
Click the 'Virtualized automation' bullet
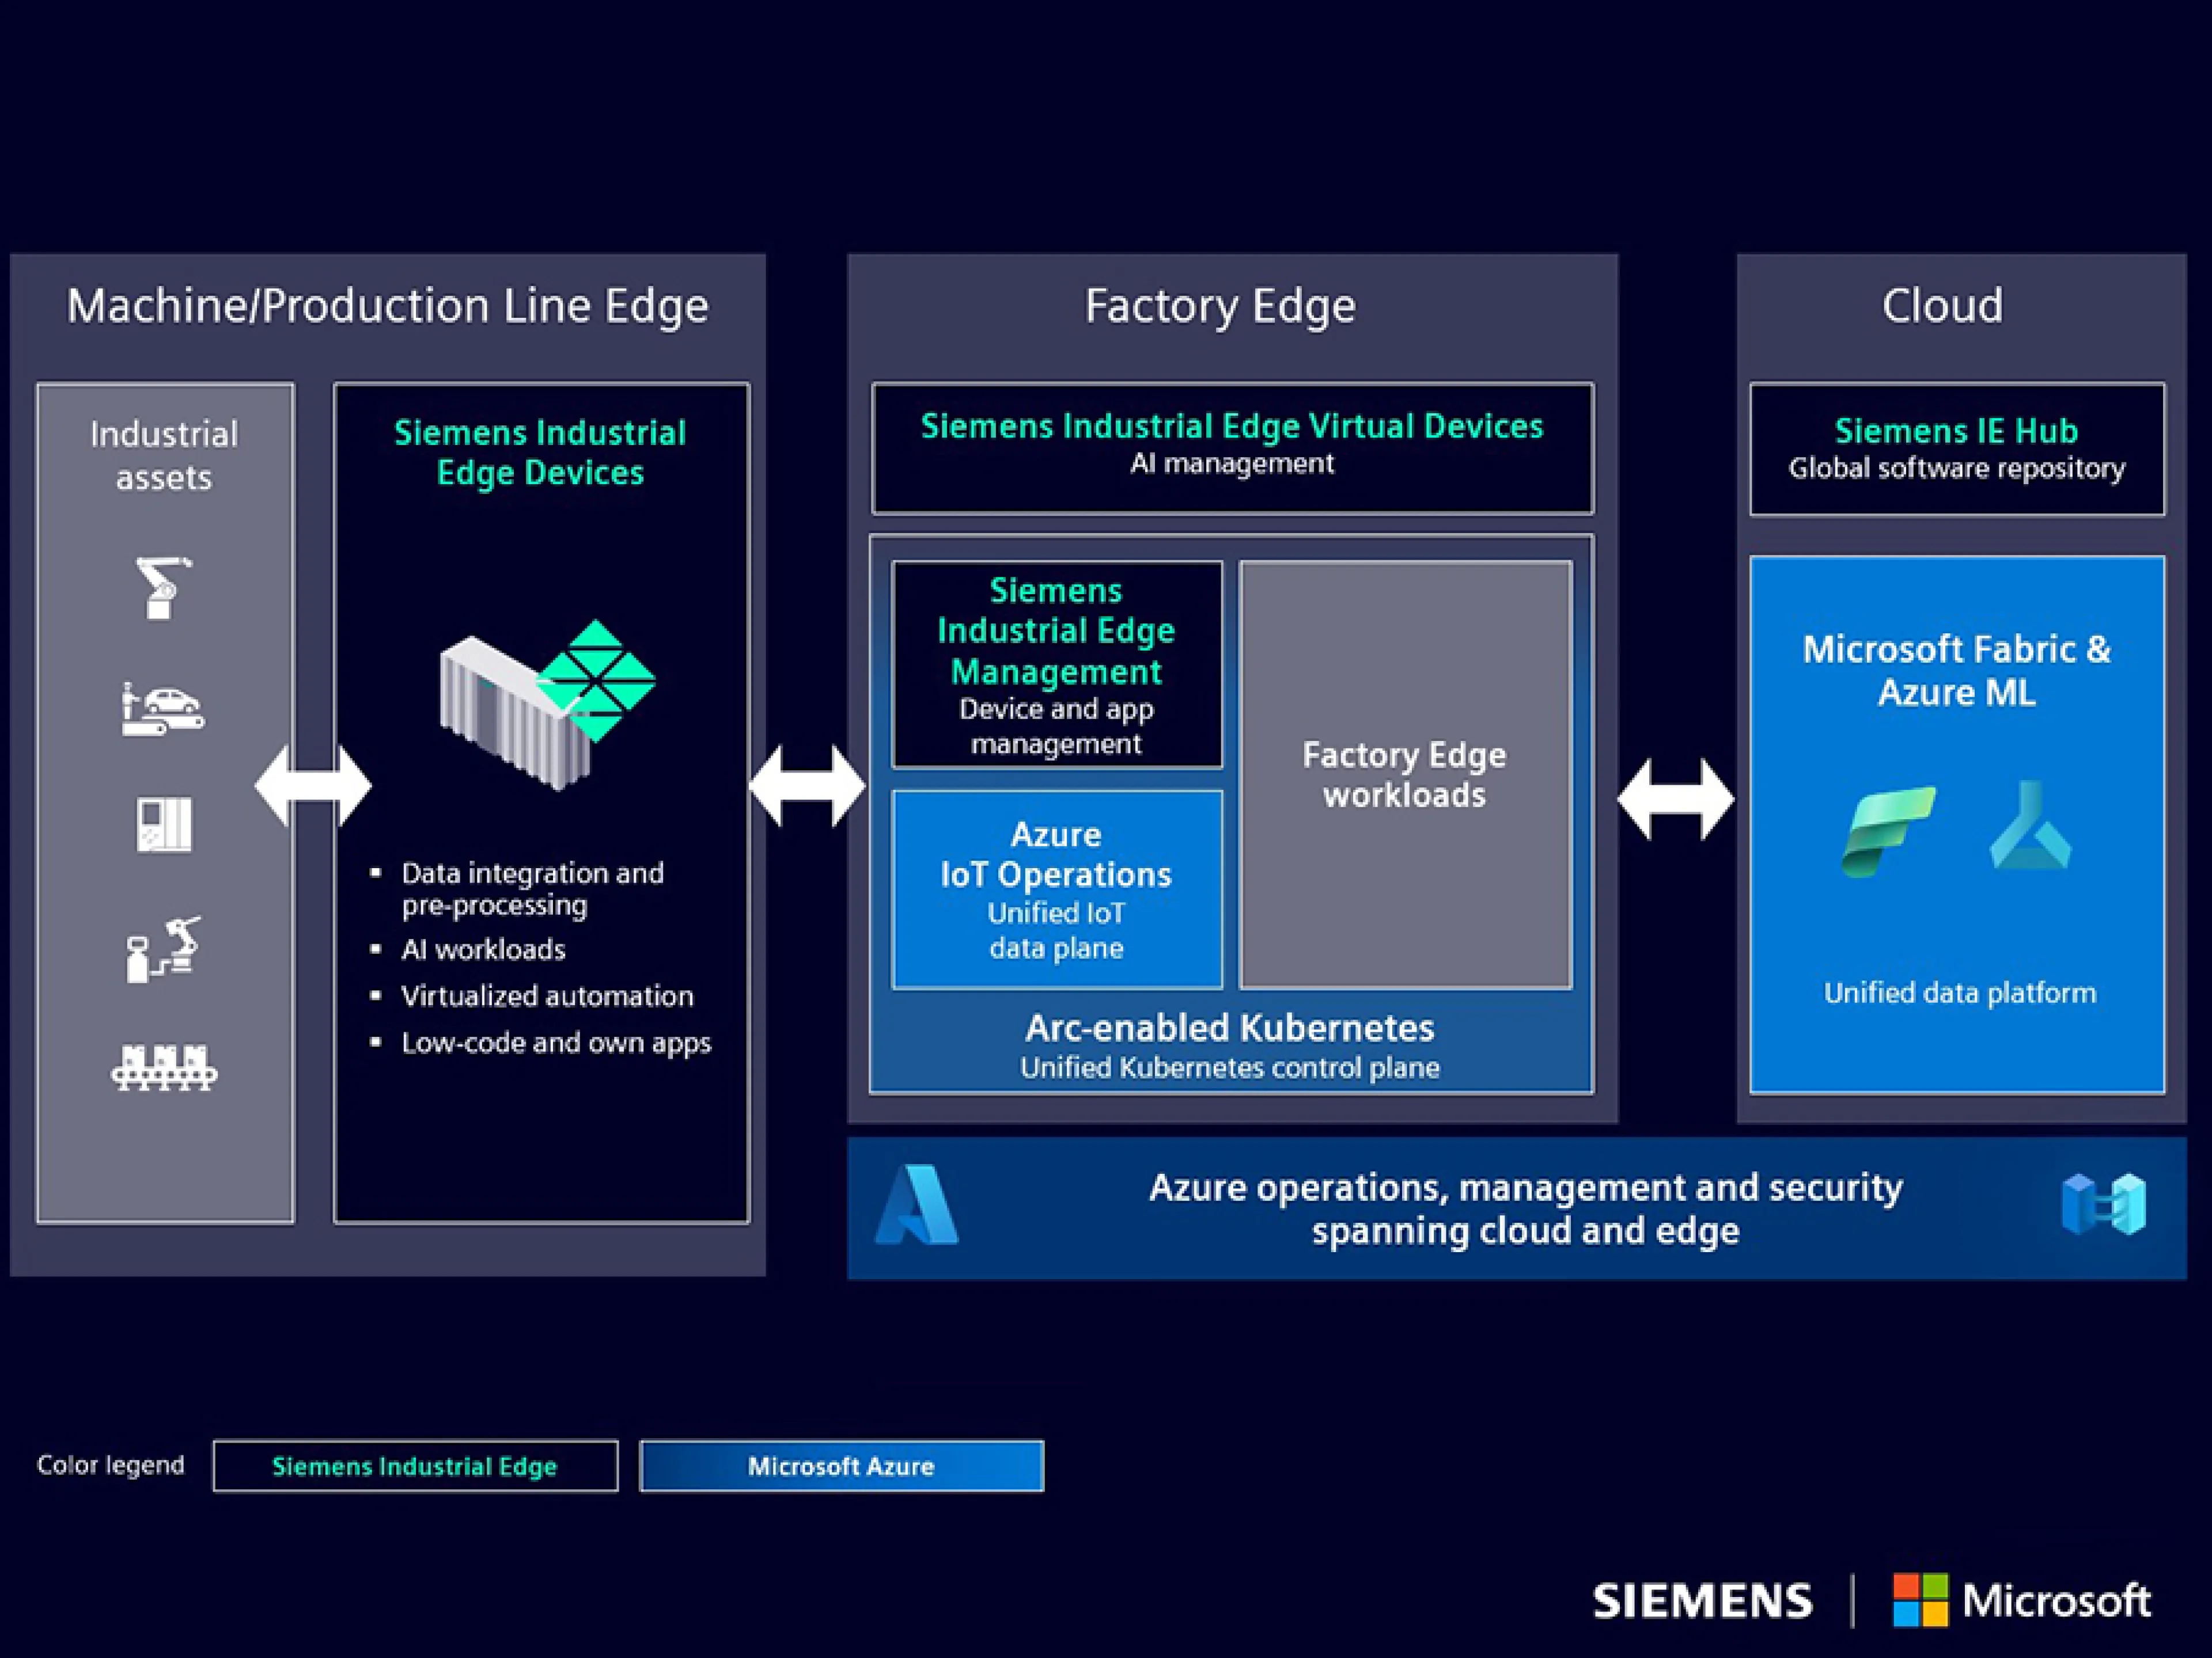[x=547, y=997]
